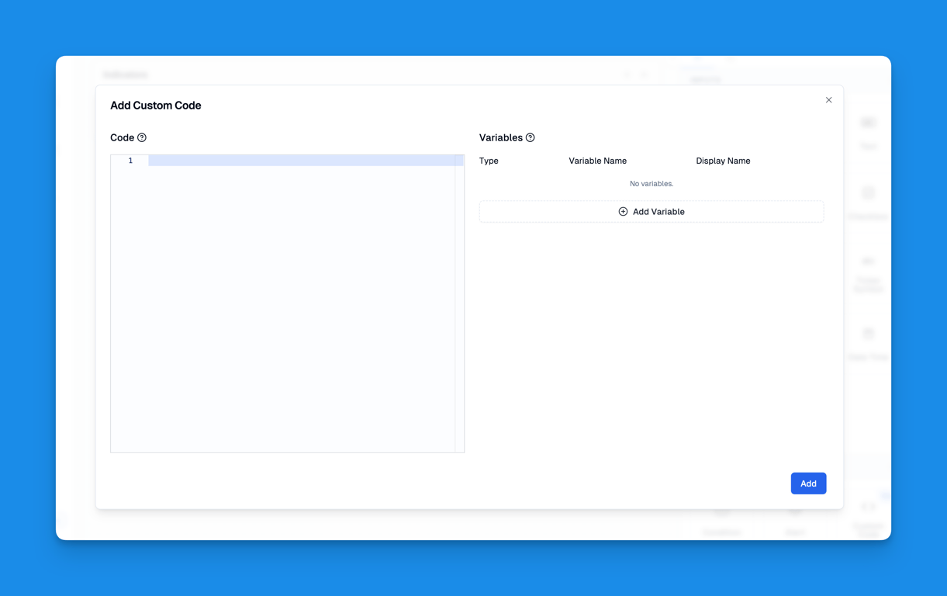Click the code editor's vertical scrollbar track
Viewport: 947px width, 596px height.
click(x=459, y=310)
